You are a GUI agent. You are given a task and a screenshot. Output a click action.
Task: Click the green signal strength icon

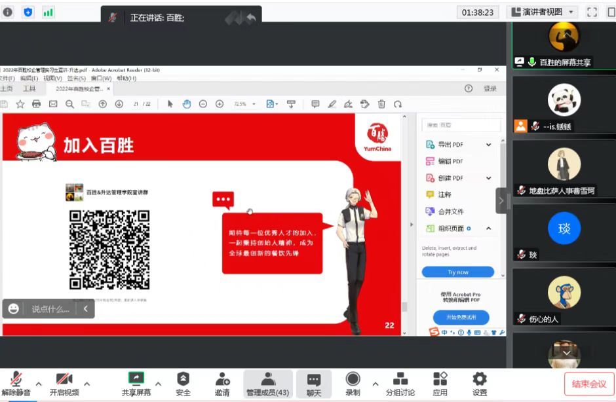click(x=48, y=12)
